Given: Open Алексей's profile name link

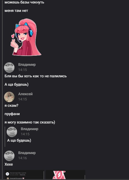Looking at the screenshot, I should tap(25, 94).
